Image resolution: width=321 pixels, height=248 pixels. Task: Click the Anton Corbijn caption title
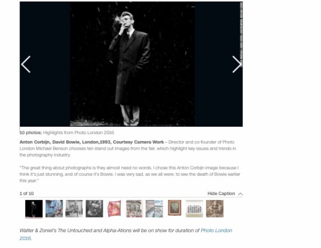tap(91, 142)
